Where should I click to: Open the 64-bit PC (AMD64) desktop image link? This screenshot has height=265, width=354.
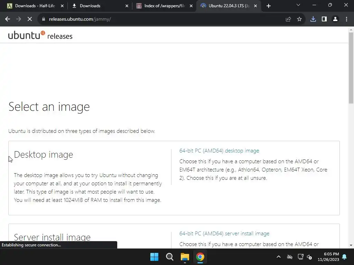click(219, 151)
